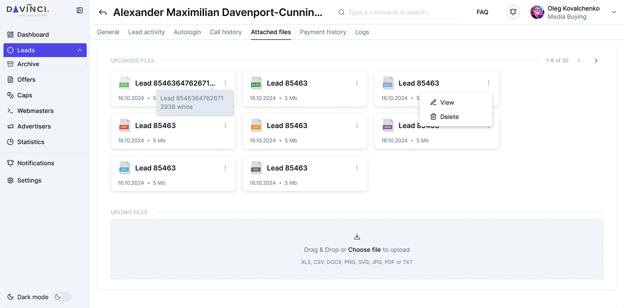624x308 pixels.
Task: Click the command search input field
Action: 401,12
